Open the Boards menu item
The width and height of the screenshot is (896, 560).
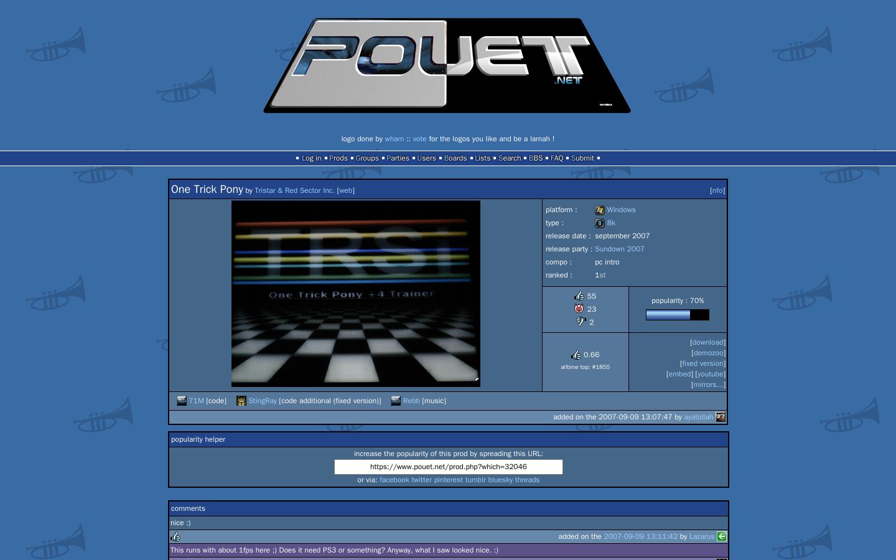click(455, 158)
